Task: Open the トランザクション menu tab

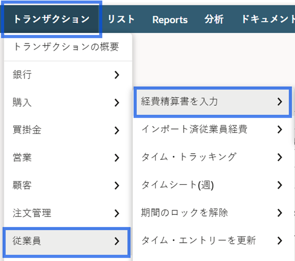Action: pos(51,19)
